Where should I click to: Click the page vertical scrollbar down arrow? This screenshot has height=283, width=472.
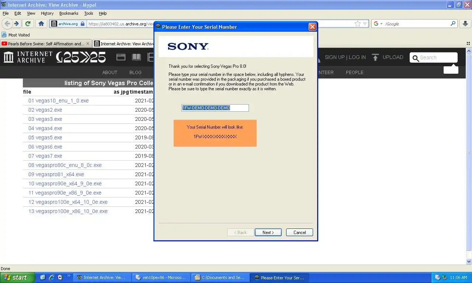pyautogui.click(x=469, y=262)
